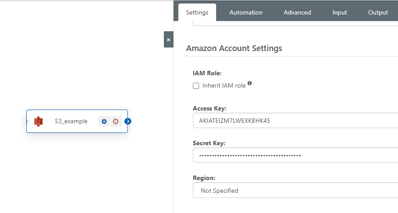
Task: Open the Advanced tab
Action: [x=297, y=12]
